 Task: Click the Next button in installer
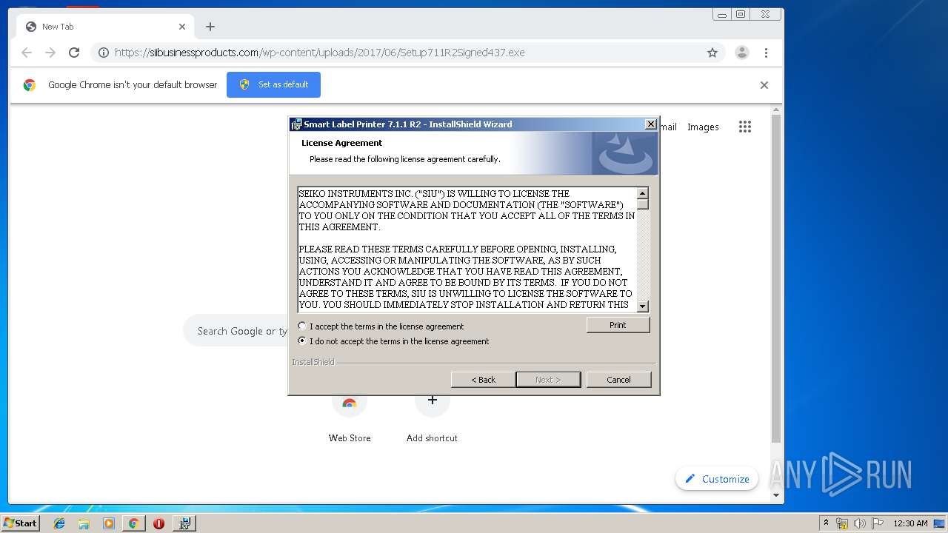pyautogui.click(x=548, y=380)
